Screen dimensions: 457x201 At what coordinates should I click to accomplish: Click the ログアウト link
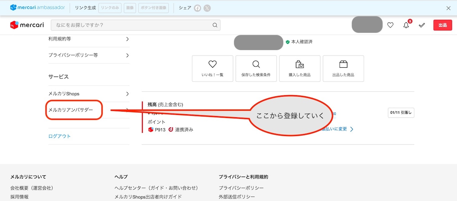click(59, 136)
